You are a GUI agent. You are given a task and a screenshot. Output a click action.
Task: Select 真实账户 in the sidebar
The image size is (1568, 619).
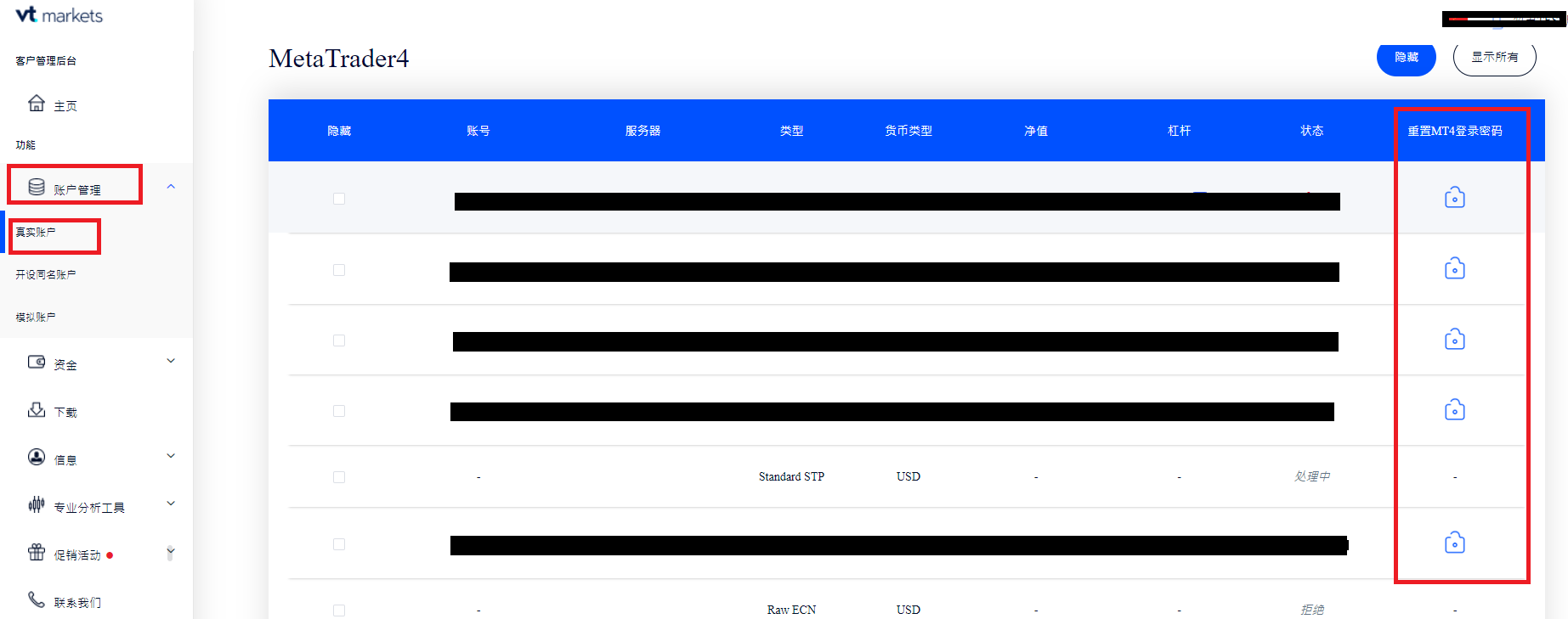[x=36, y=232]
